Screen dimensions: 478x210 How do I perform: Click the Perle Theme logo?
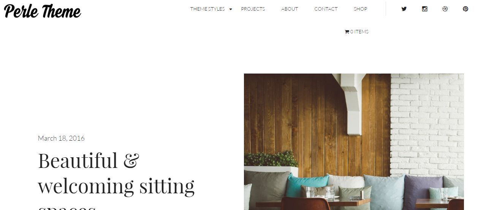click(42, 11)
